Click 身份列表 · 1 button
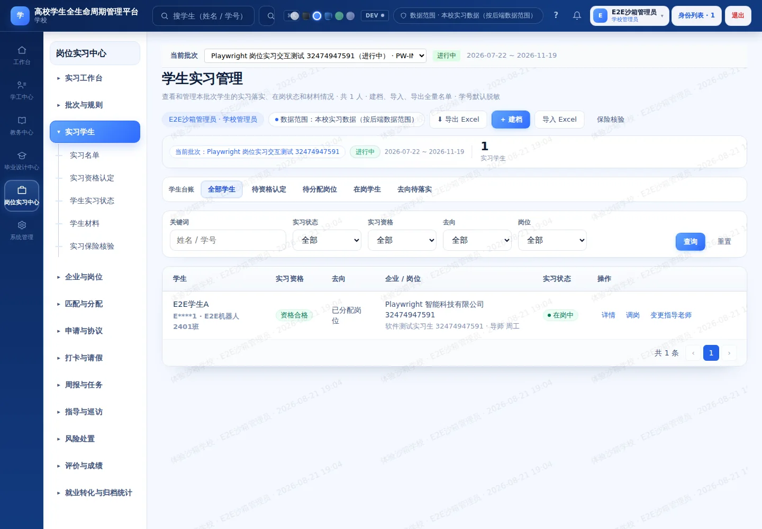 tap(696, 16)
